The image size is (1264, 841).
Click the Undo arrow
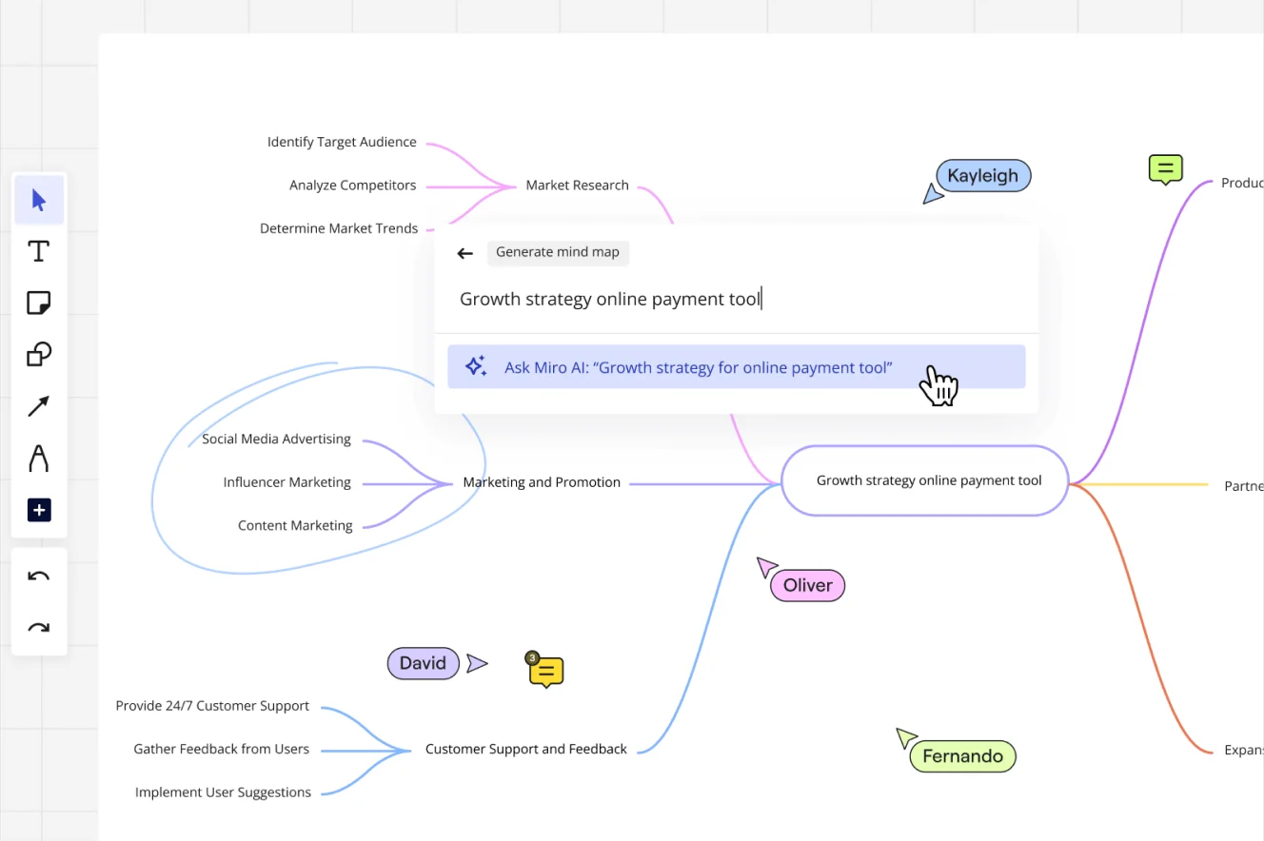coord(39,577)
